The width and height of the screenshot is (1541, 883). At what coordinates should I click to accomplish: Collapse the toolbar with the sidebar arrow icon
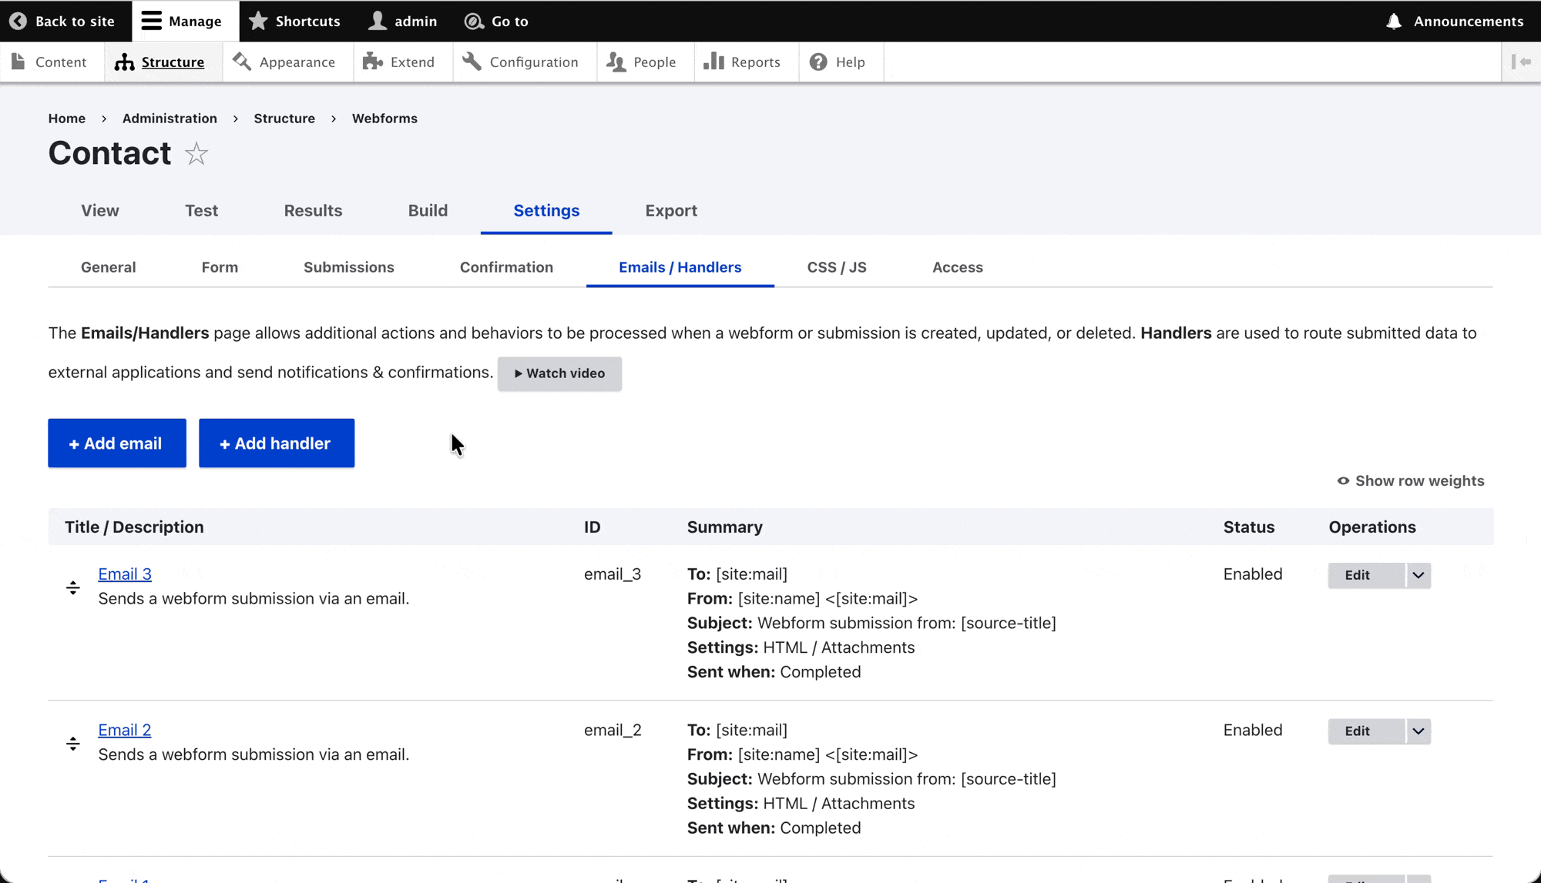tap(1521, 62)
